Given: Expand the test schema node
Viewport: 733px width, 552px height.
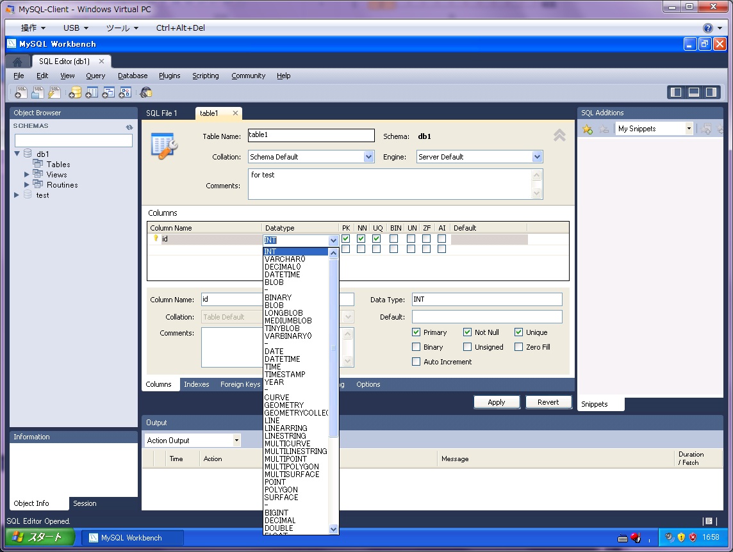Looking at the screenshot, I should point(17,195).
